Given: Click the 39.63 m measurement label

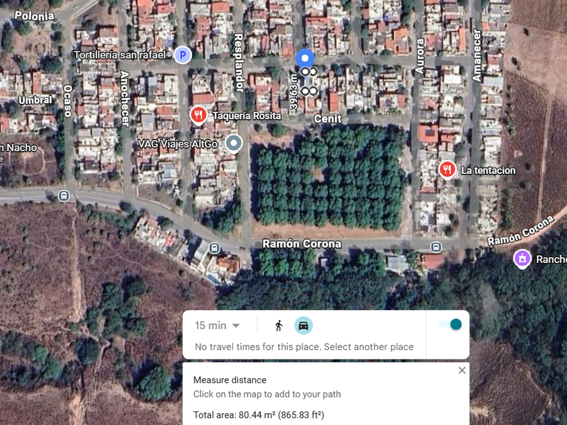Looking at the screenshot, I should tap(294, 92).
